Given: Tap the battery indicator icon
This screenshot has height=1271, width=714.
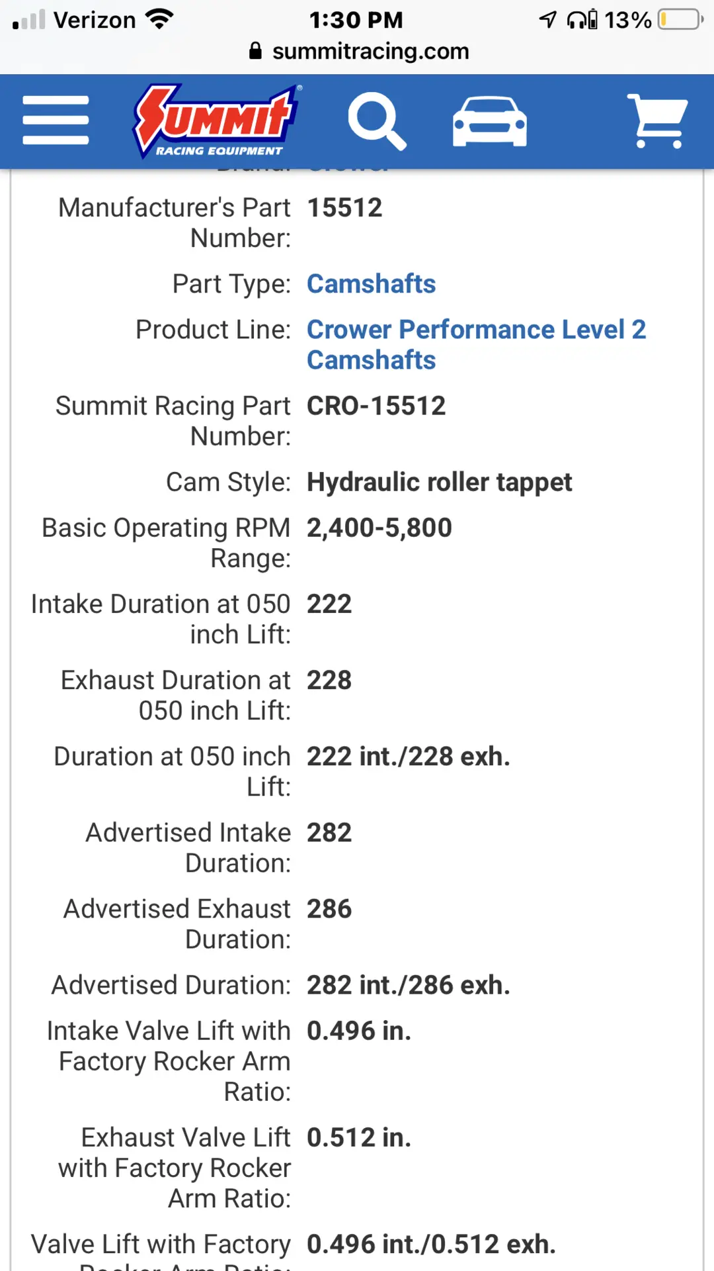Looking at the screenshot, I should (x=681, y=19).
